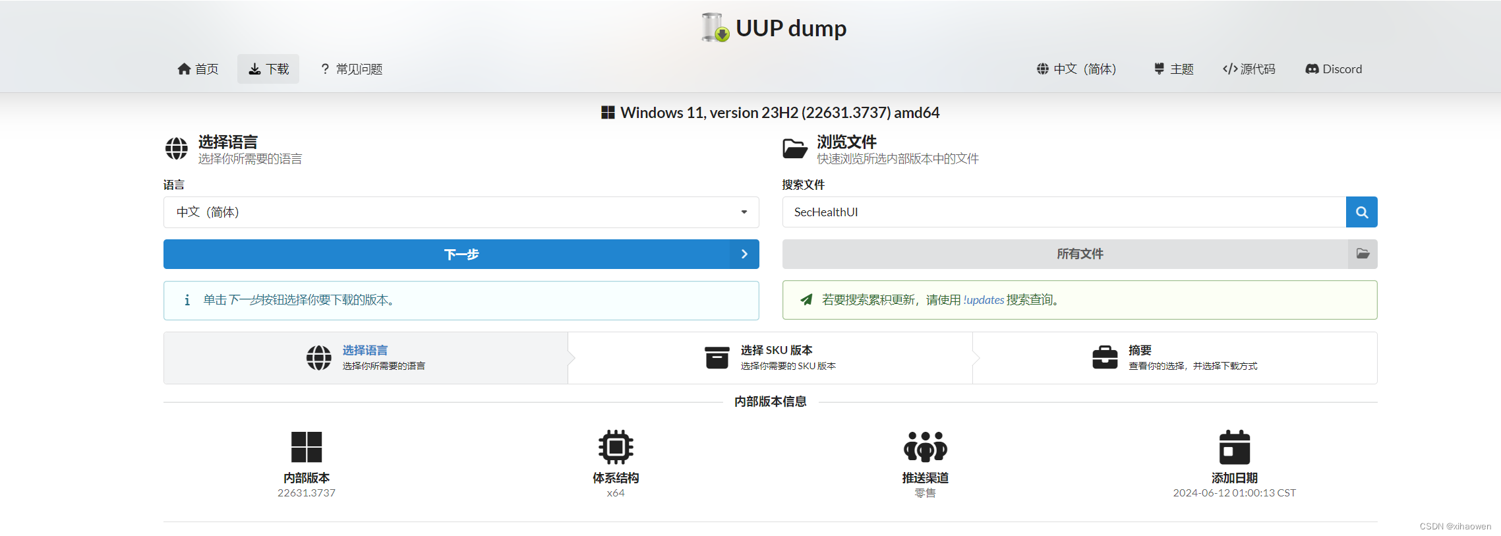Click the x64 architecture value
Viewport: 1501px width, 536px height.
point(616,493)
